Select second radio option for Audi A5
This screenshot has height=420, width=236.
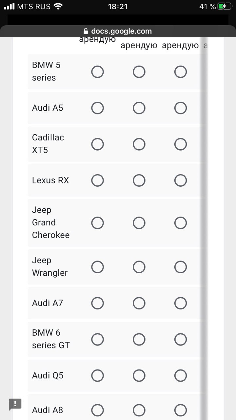click(139, 108)
